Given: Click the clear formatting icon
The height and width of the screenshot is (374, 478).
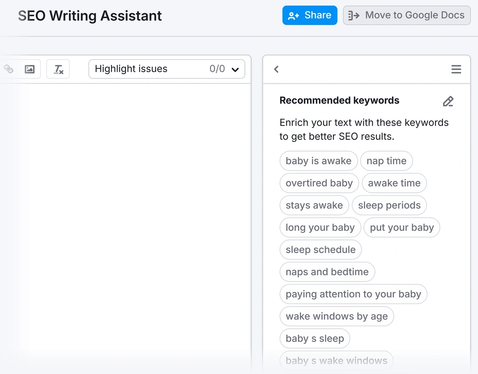Looking at the screenshot, I should point(58,69).
